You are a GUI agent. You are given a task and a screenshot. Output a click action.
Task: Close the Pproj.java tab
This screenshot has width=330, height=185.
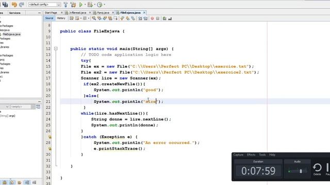point(113,13)
